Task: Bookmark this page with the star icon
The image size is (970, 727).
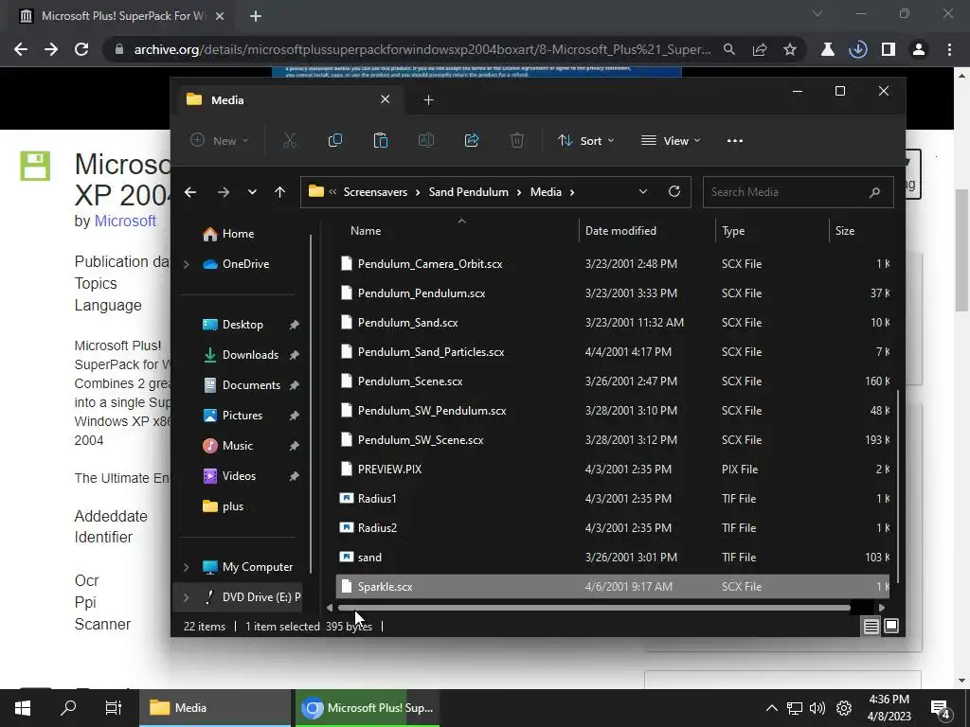Action: point(790,49)
